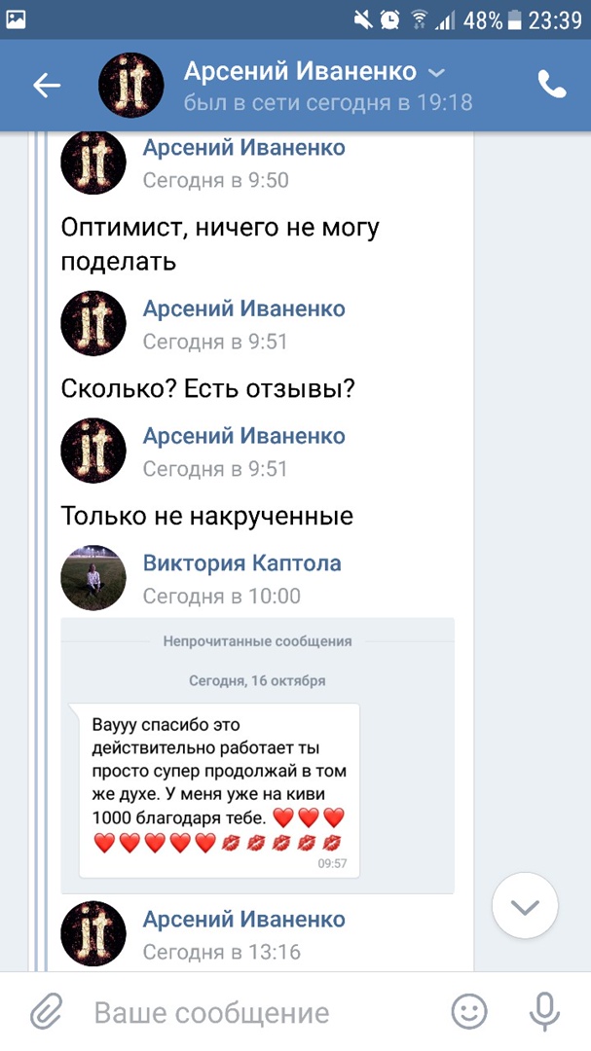Tap the microphone voice message icon
The height and width of the screenshot is (1051, 591).
(542, 1012)
